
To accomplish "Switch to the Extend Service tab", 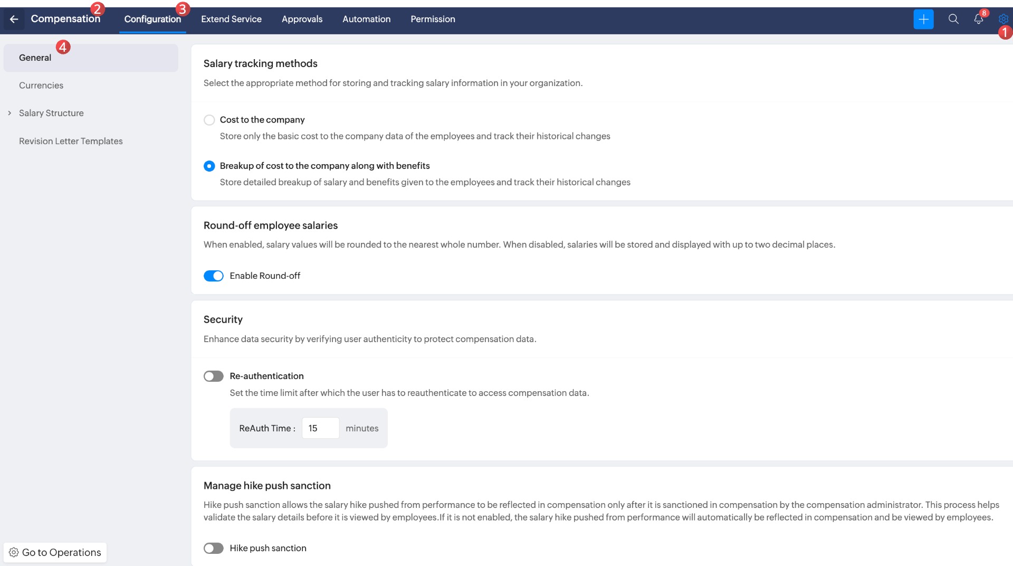I will 231,19.
